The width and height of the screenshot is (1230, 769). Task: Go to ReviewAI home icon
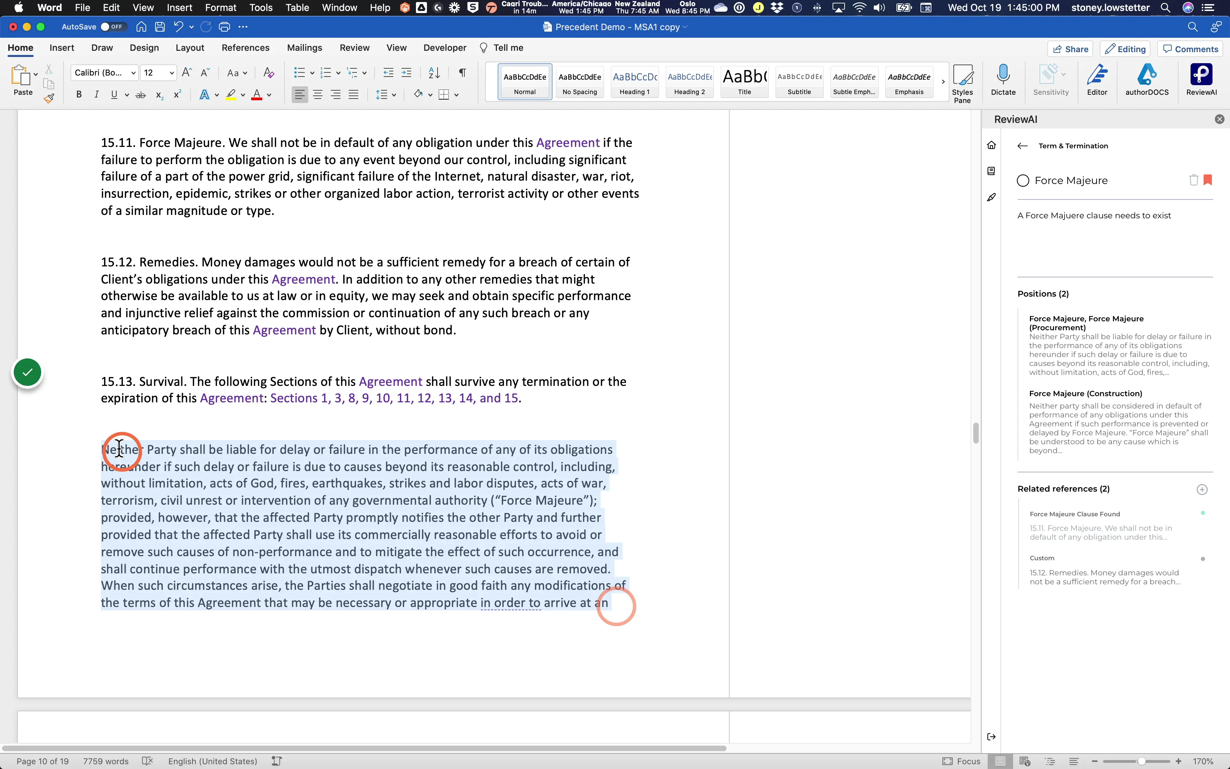991,146
